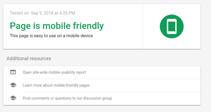Click the white phone screen inside green circle
Viewport: 211px width, 112px height.
click(x=171, y=26)
